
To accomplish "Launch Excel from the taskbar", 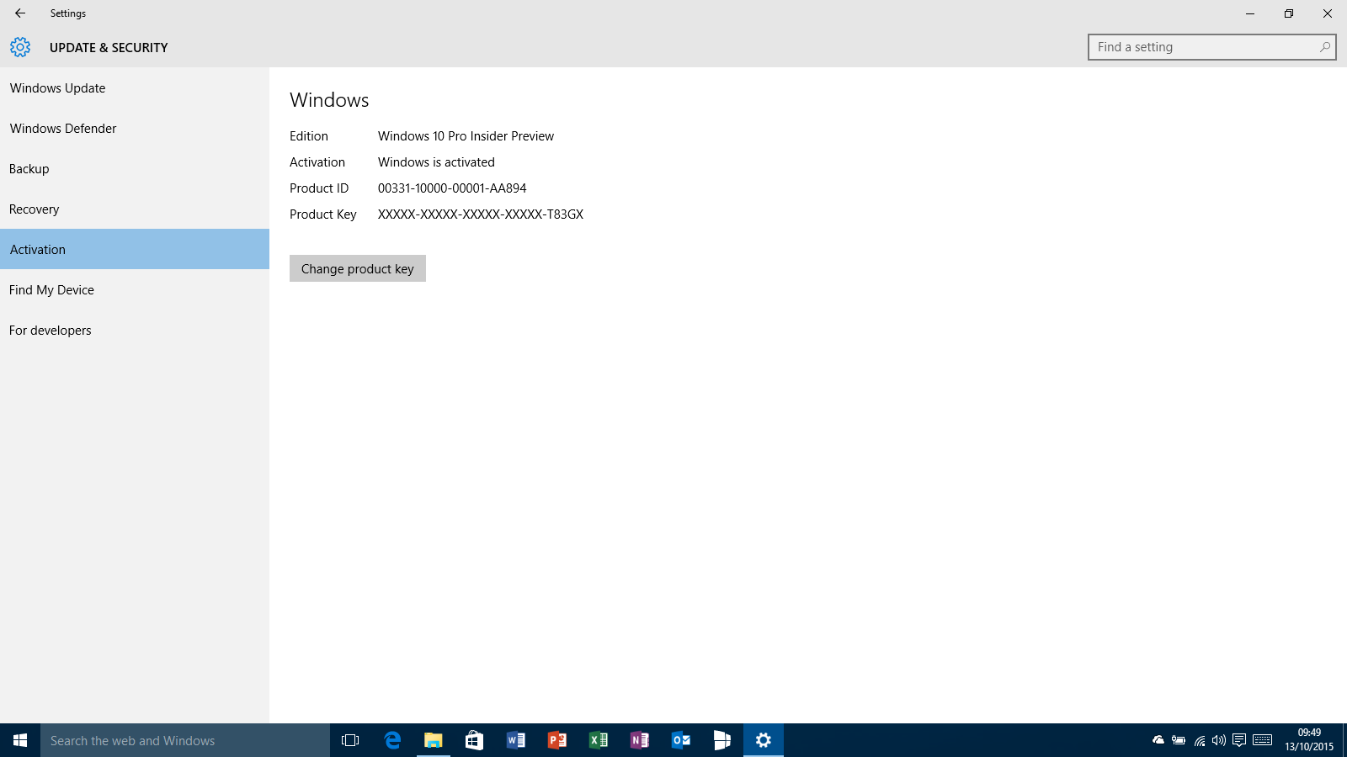I will click(599, 740).
